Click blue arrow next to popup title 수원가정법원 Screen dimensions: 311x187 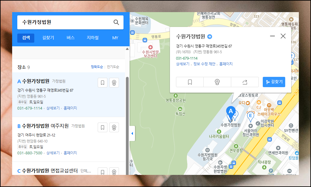point(210,37)
